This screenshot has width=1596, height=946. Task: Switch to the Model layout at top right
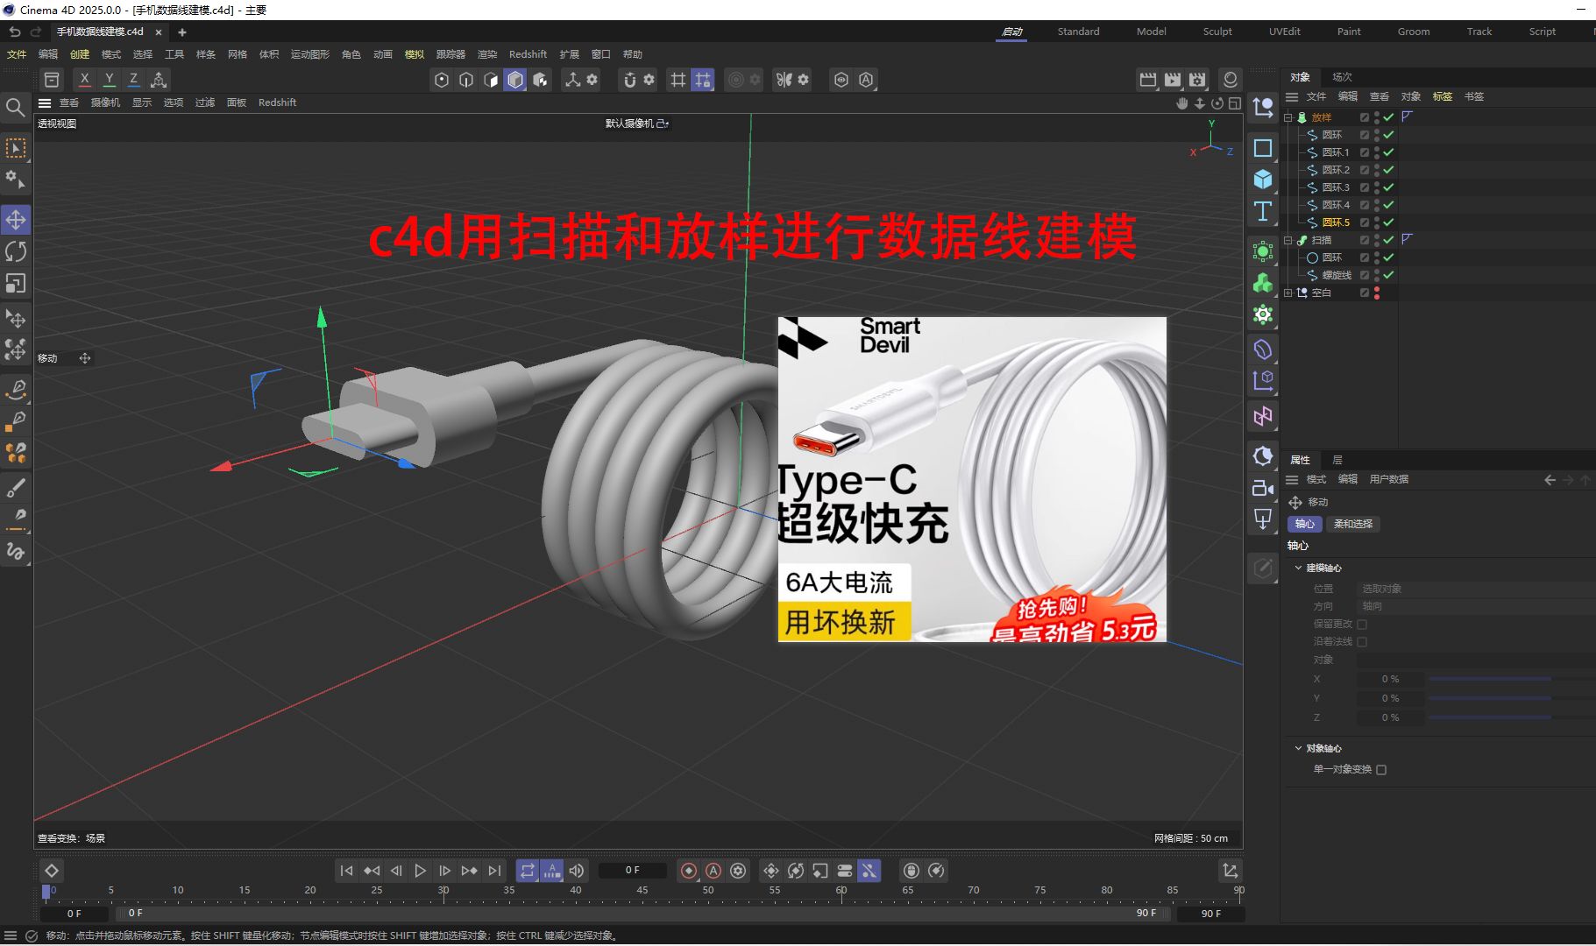click(1150, 32)
